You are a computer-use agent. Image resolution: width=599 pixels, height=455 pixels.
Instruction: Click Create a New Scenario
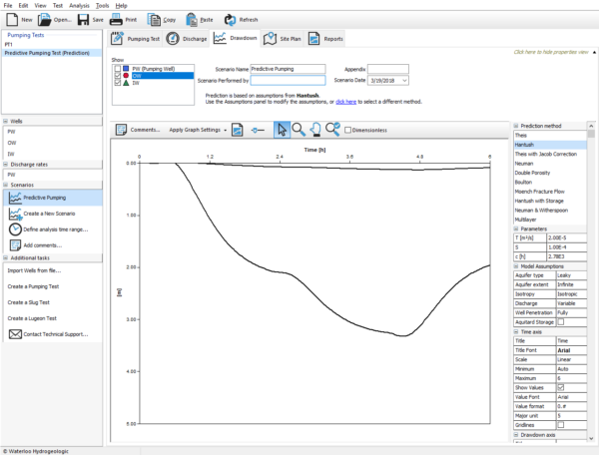point(50,214)
